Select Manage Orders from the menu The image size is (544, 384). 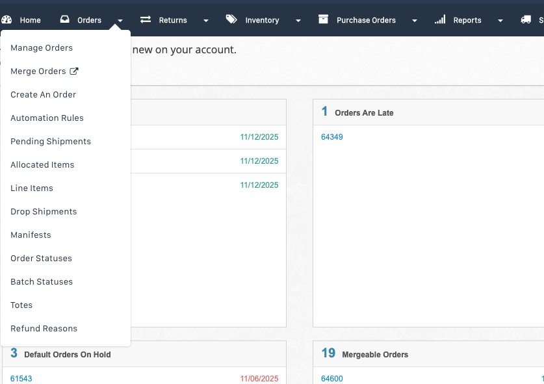[42, 48]
